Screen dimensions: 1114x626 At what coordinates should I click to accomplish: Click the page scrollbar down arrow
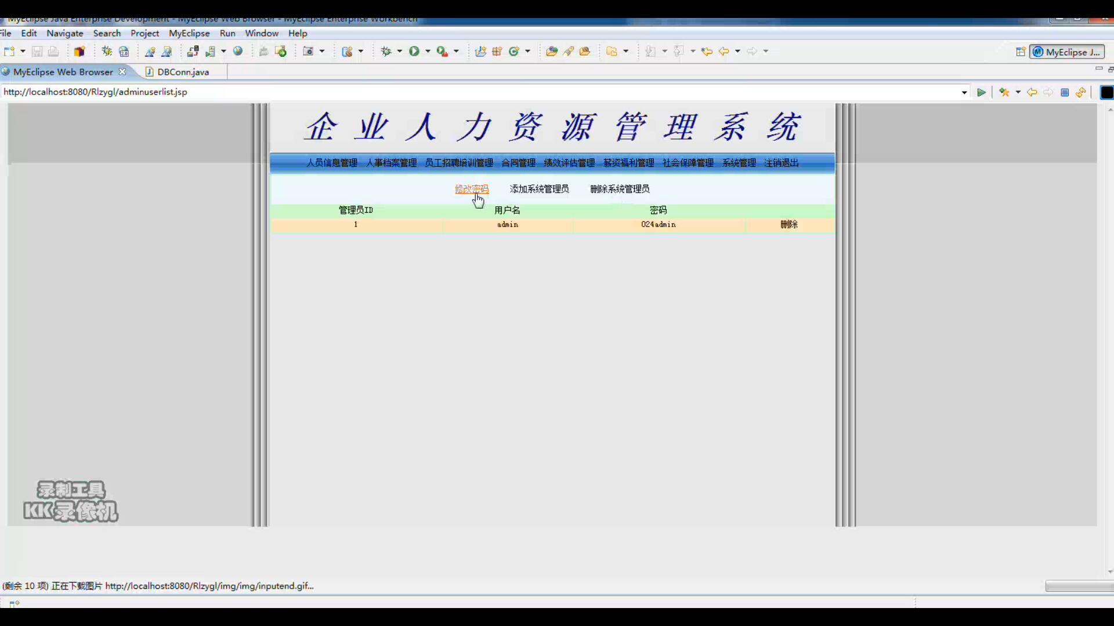point(1110,572)
